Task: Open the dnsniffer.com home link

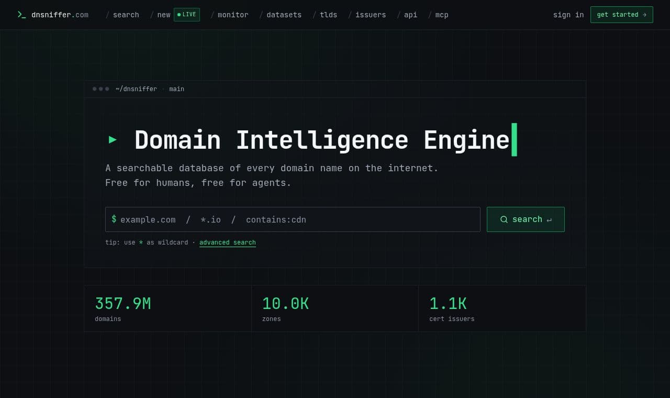Action: tap(60, 15)
